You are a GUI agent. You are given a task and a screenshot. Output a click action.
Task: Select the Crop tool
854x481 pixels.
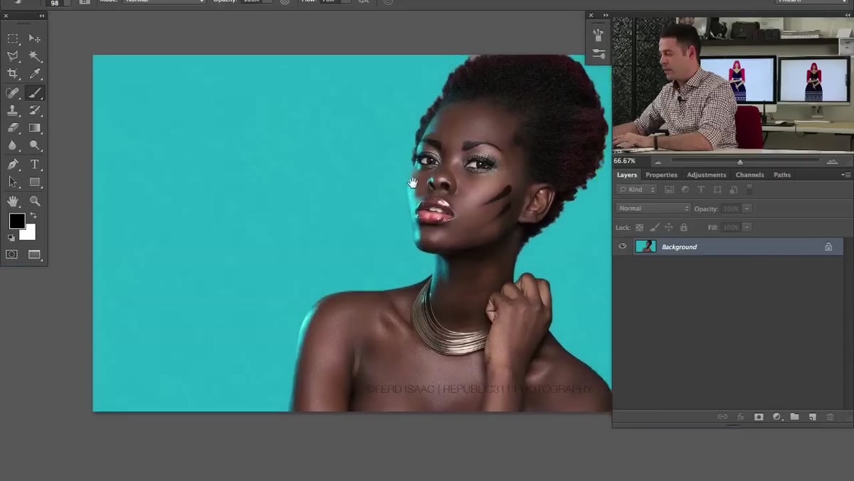point(13,74)
